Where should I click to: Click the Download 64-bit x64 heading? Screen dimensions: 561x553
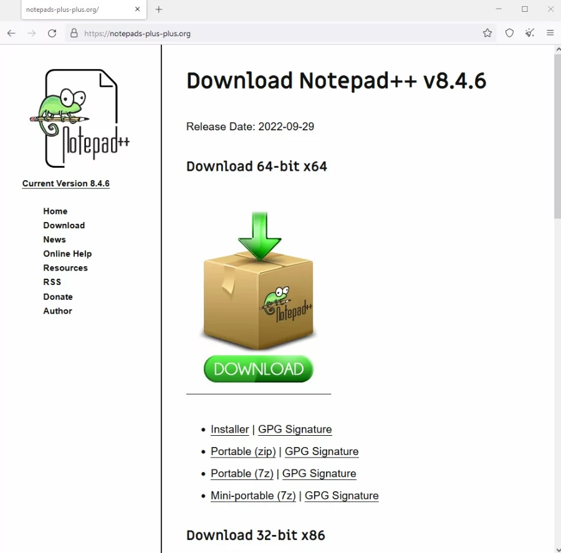click(257, 166)
